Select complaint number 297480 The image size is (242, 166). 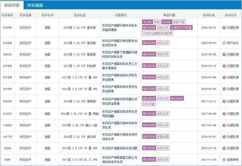pyautogui.click(x=8, y=66)
